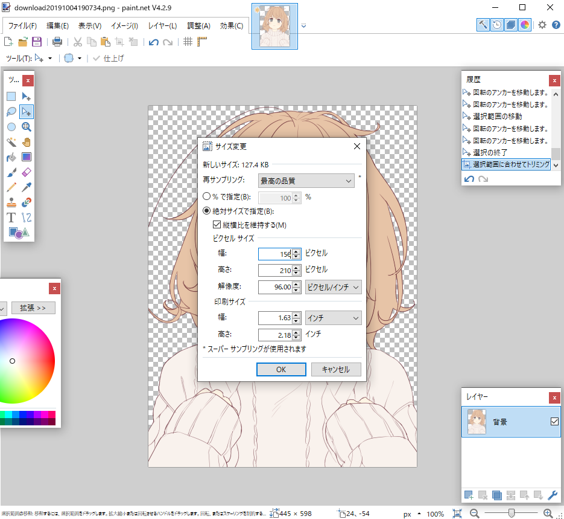
Task: Choose the Gradient tool
Action: 25,156
